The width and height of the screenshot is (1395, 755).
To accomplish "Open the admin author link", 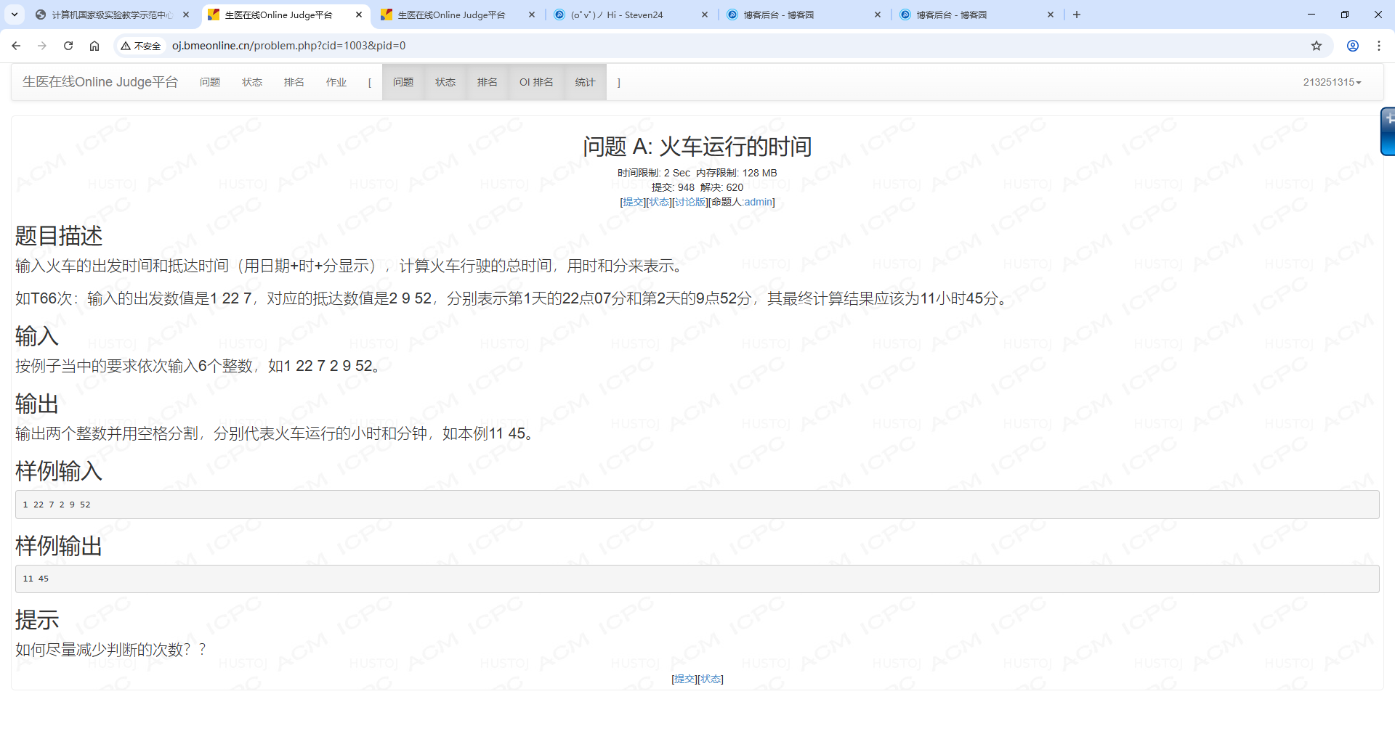I will [758, 202].
